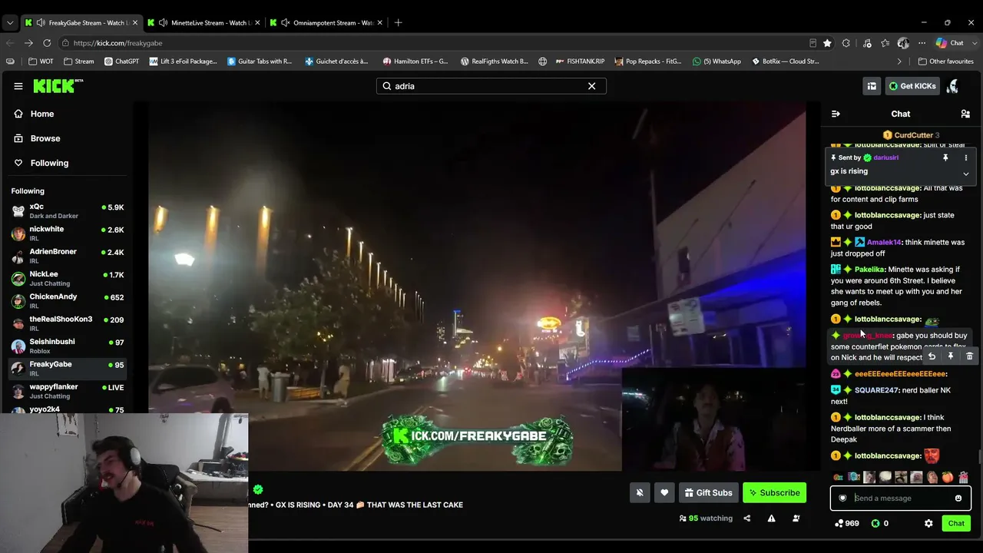Show more bookmarks with the overflow chevron
The width and height of the screenshot is (983, 553).
click(x=899, y=61)
